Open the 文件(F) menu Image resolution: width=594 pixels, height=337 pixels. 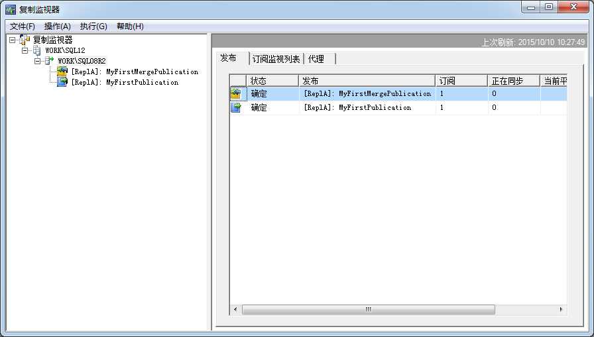coord(23,26)
